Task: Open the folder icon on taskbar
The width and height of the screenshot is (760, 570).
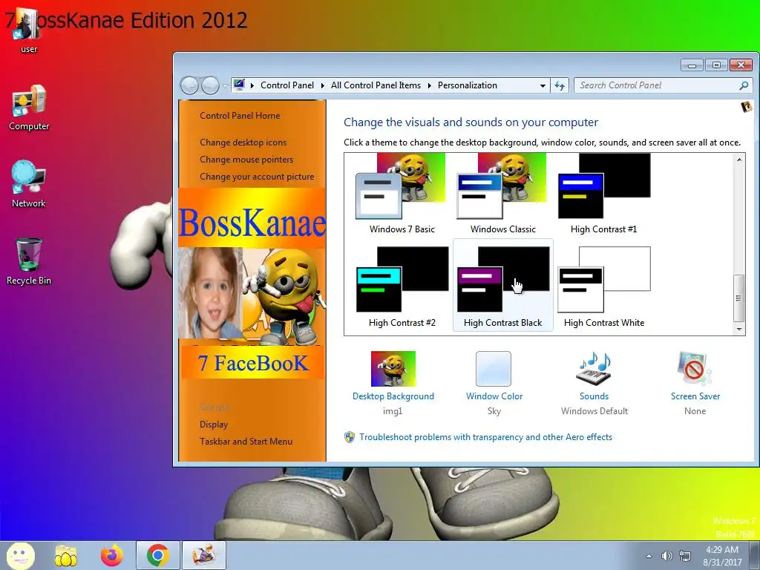Action: click(x=65, y=556)
